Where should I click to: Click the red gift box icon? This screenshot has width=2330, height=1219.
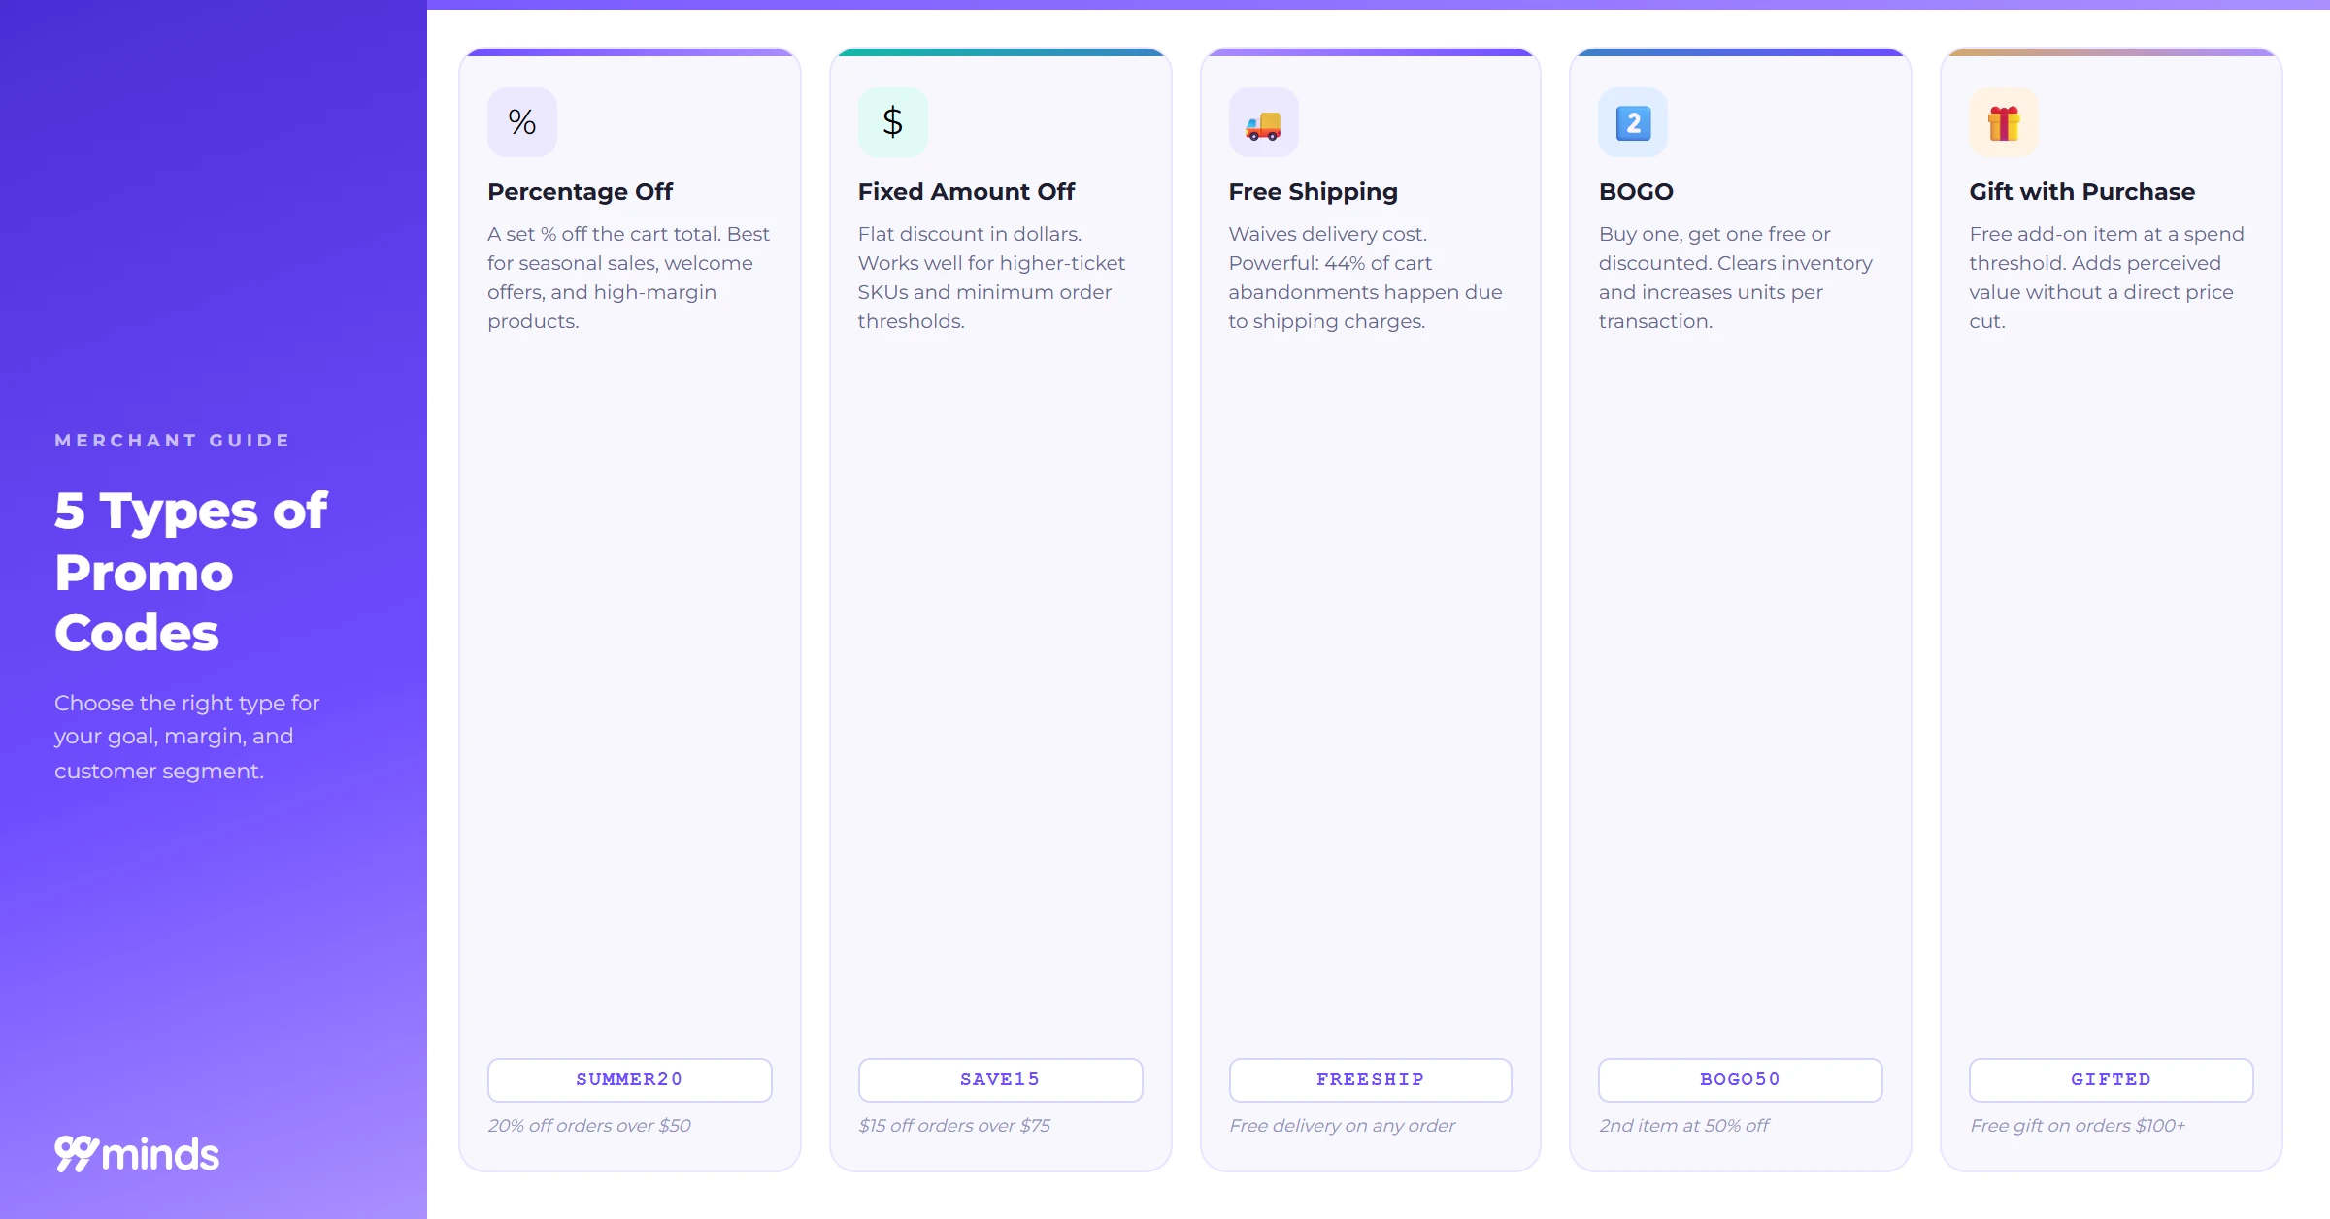click(x=2004, y=122)
